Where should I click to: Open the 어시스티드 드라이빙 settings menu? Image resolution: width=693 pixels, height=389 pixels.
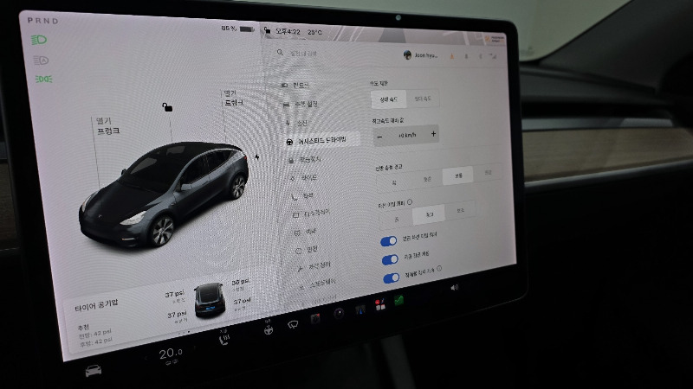click(321, 140)
